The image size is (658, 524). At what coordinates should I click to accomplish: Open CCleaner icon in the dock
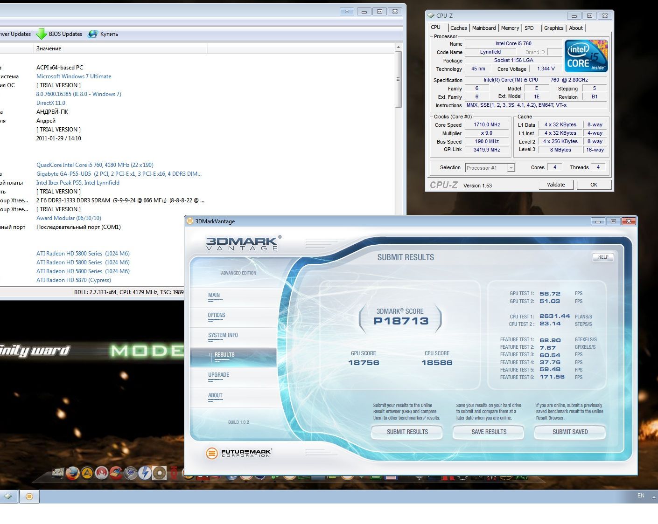(x=116, y=473)
